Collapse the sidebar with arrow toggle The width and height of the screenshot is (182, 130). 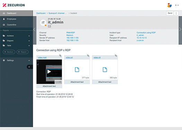pos(29,67)
